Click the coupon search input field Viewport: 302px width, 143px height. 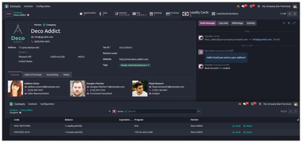tap(161, 111)
